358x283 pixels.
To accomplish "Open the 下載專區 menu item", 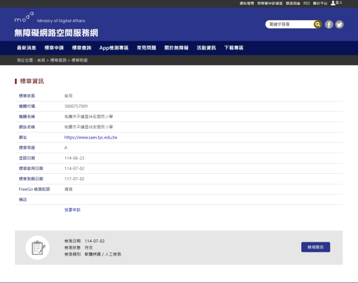I will coord(234,48).
